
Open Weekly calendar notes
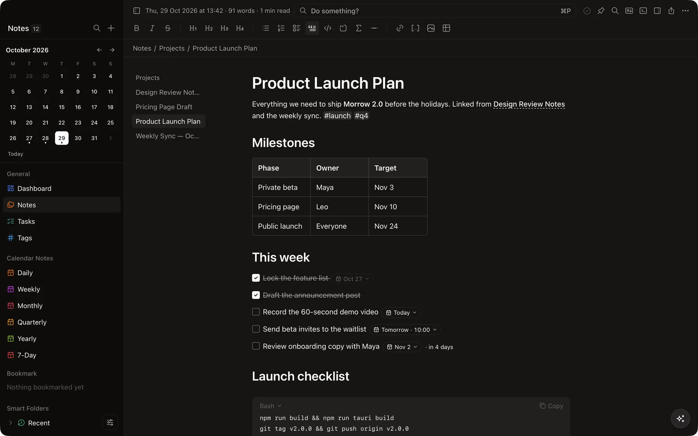pos(62,289)
